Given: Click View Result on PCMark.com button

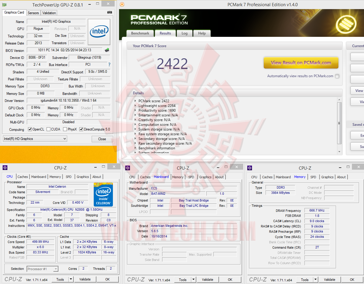Looking at the screenshot, I should [301, 63].
